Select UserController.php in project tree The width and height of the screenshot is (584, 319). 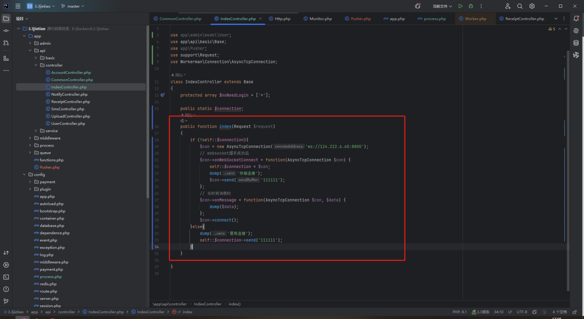pyautogui.click(x=68, y=124)
